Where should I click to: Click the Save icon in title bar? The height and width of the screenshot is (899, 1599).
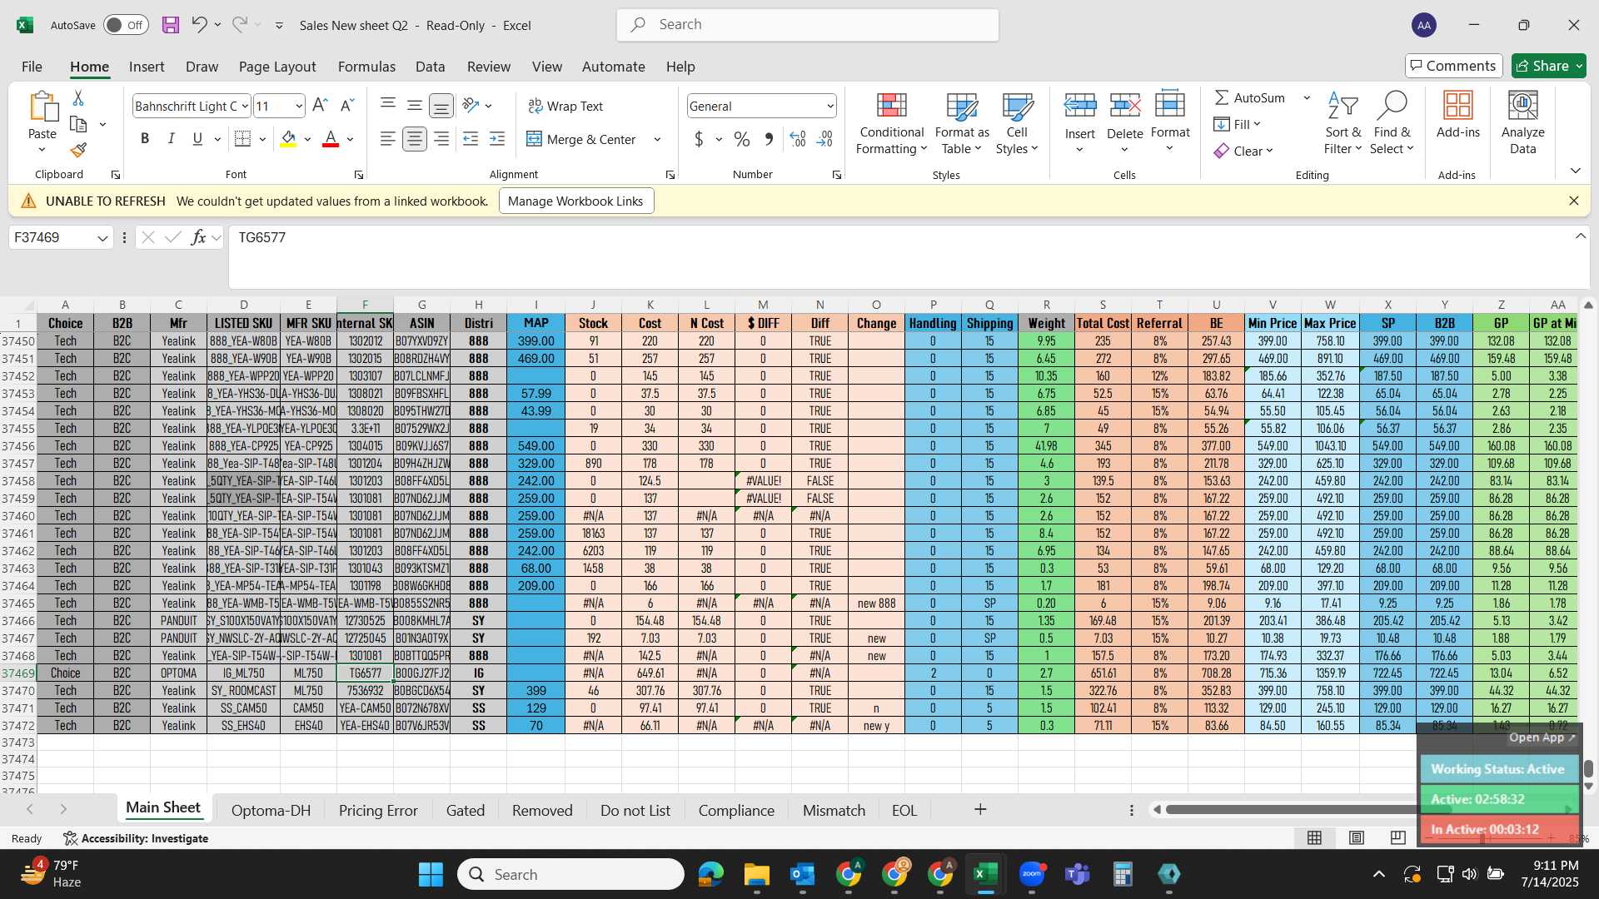(171, 25)
